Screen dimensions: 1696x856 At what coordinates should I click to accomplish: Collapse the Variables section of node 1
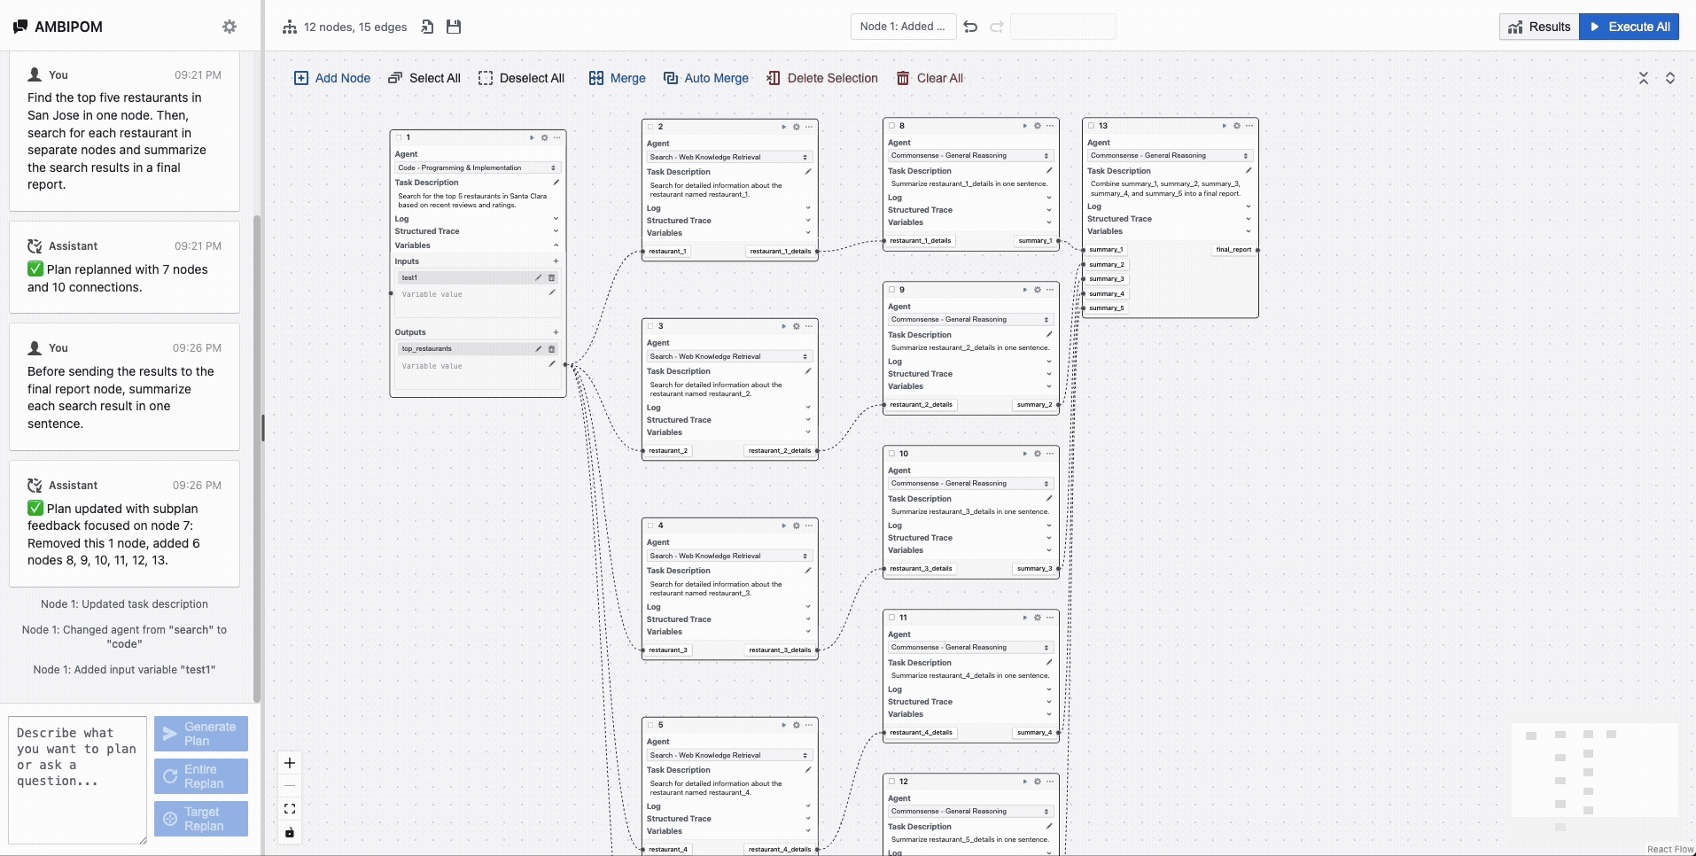tap(556, 245)
